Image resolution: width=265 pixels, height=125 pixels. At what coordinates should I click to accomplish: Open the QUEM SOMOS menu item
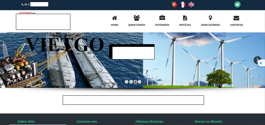click(137, 25)
